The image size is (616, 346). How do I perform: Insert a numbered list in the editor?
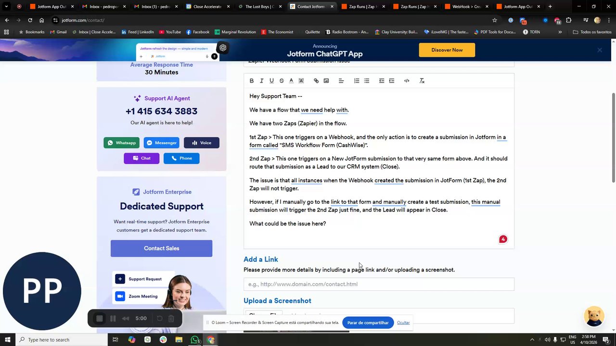pyautogui.click(x=357, y=81)
